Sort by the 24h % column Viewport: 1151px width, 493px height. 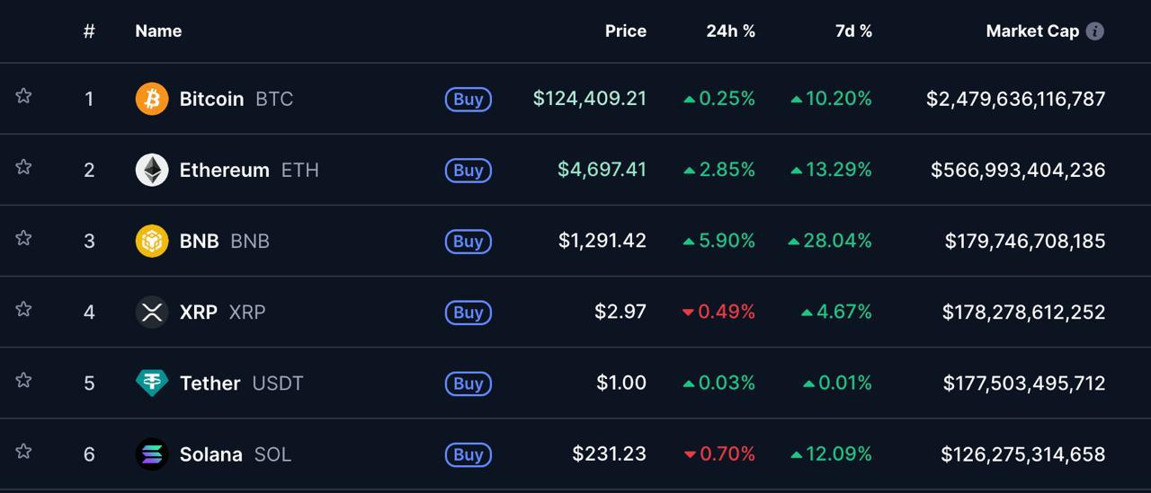(730, 31)
